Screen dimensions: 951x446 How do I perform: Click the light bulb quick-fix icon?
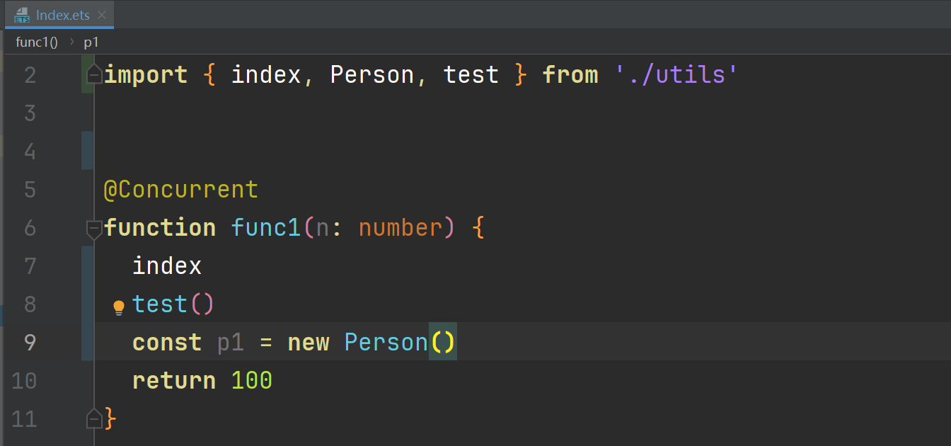pyautogui.click(x=119, y=307)
